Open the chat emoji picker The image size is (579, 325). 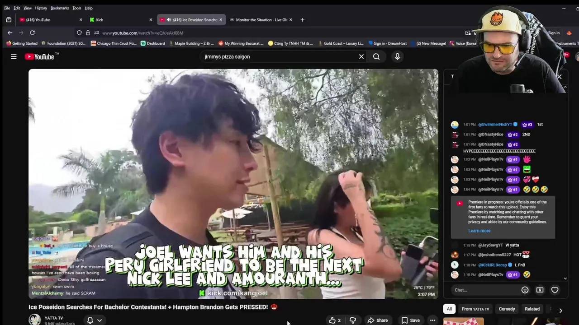[525, 290]
